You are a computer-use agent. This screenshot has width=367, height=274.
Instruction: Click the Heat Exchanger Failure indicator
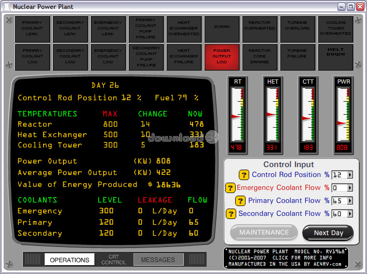tap(184, 57)
